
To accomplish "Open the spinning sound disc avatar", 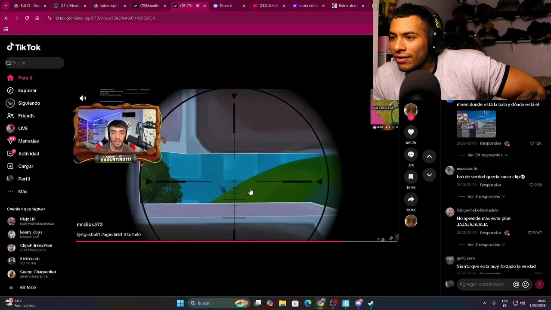I will click(x=411, y=221).
